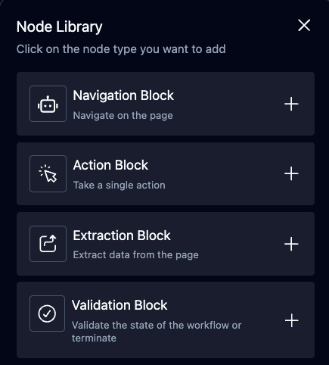Click the robot icon for Navigation Block
This screenshot has width=329, height=365.
pos(48,104)
